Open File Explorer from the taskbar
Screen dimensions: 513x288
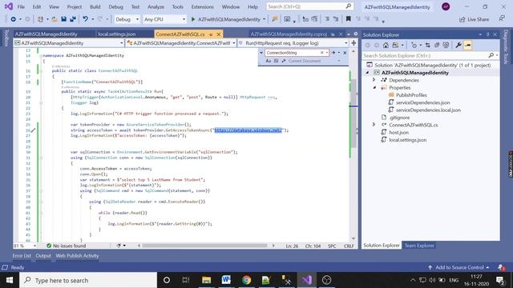[x=206, y=280]
